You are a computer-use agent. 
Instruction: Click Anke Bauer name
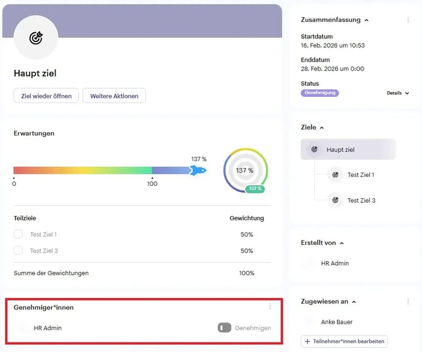click(336, 322)
